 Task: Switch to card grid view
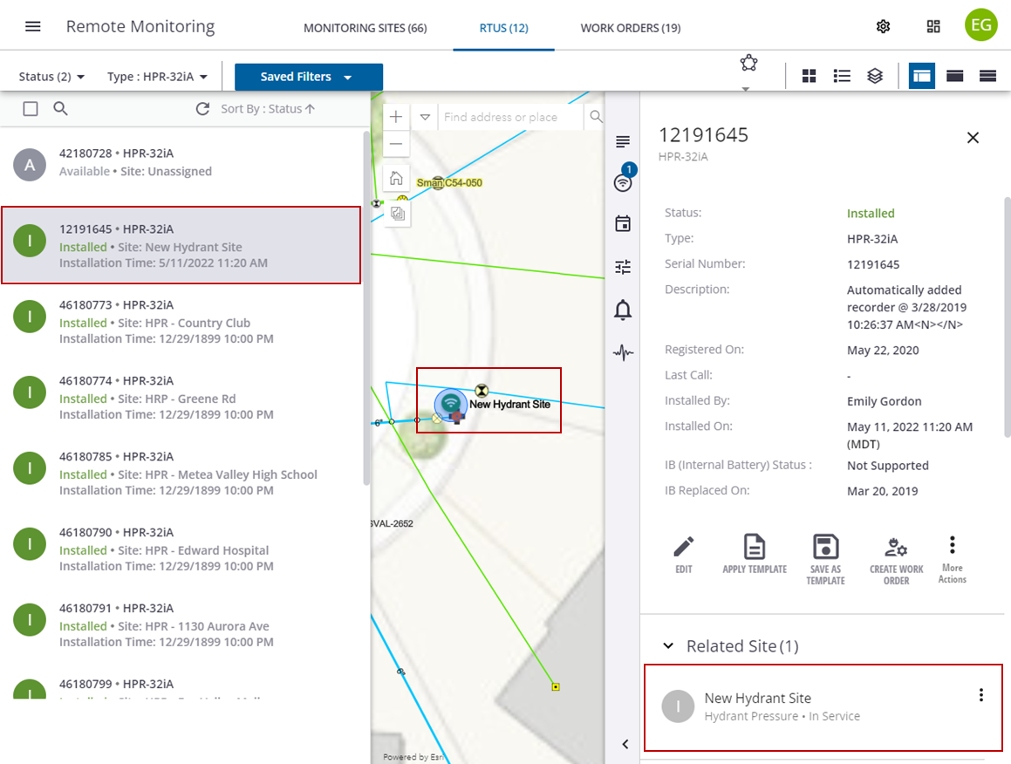point(809,76)
